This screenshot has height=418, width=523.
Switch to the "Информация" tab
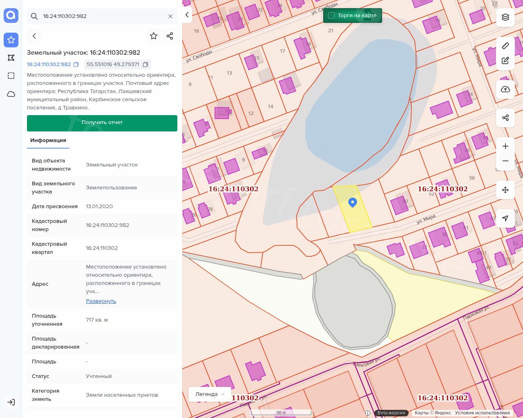48,140
